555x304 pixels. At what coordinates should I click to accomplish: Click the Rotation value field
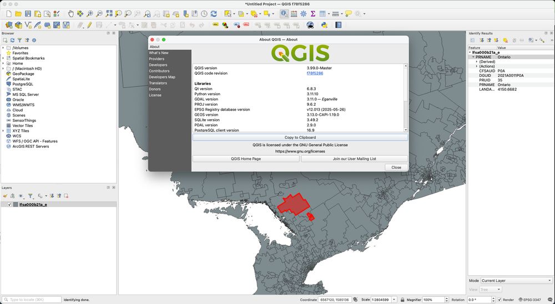click(478, 300)
